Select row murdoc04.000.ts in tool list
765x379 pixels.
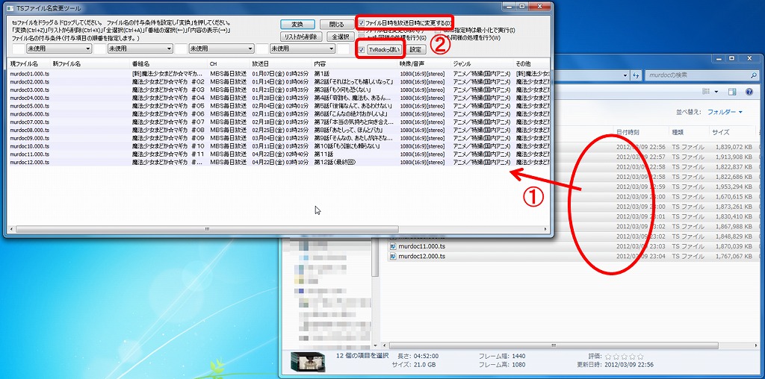click(x=279, y=98)
